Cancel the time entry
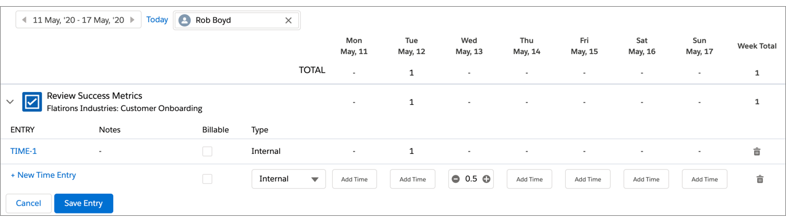Viewport: 786px width, 222px height. [x=28, y=203]
